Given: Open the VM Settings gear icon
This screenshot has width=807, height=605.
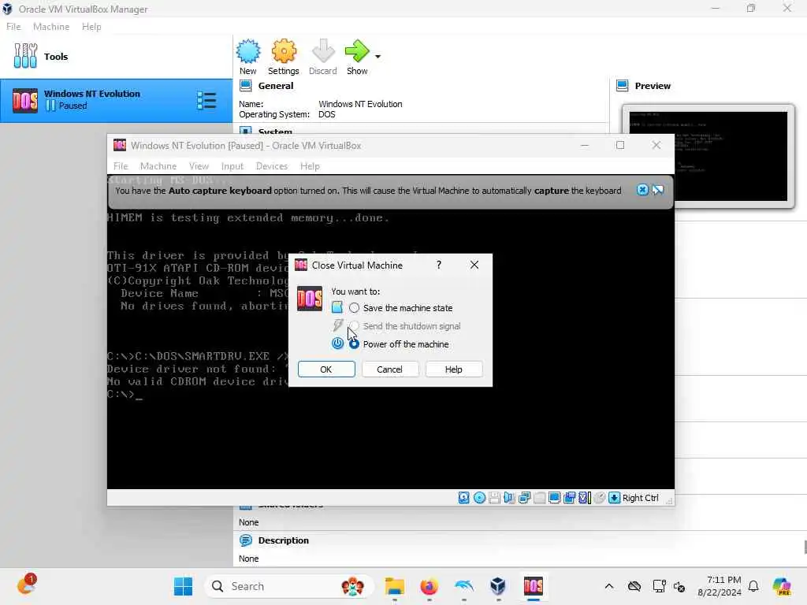Looking at the screenshot, I should 284,51.
